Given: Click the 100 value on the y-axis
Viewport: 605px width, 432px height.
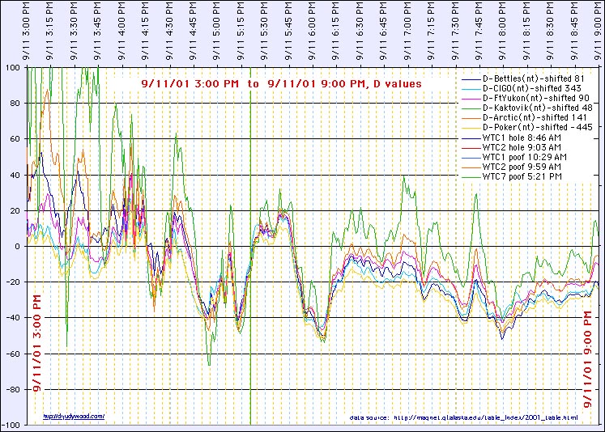Looking at the screenshot, I should 14,68.
